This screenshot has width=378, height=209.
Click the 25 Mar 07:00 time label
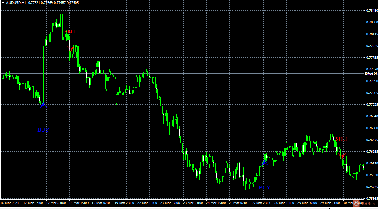(239, 203)
